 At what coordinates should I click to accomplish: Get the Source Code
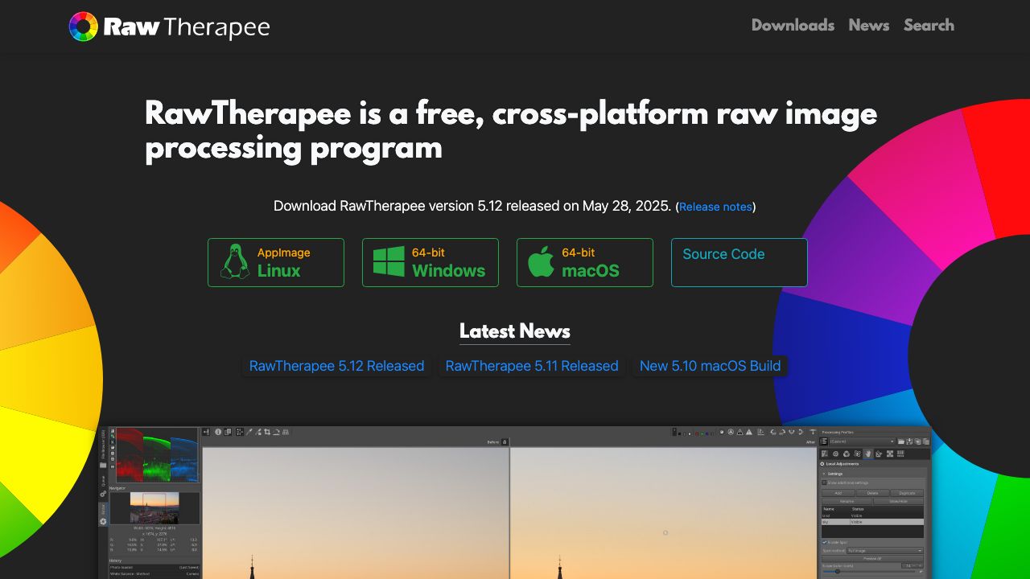point(740,262)
